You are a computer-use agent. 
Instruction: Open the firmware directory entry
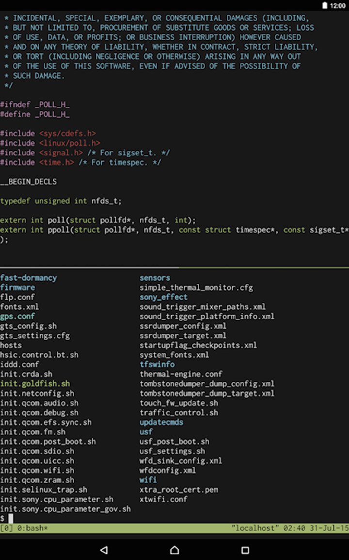click(18, 287)
